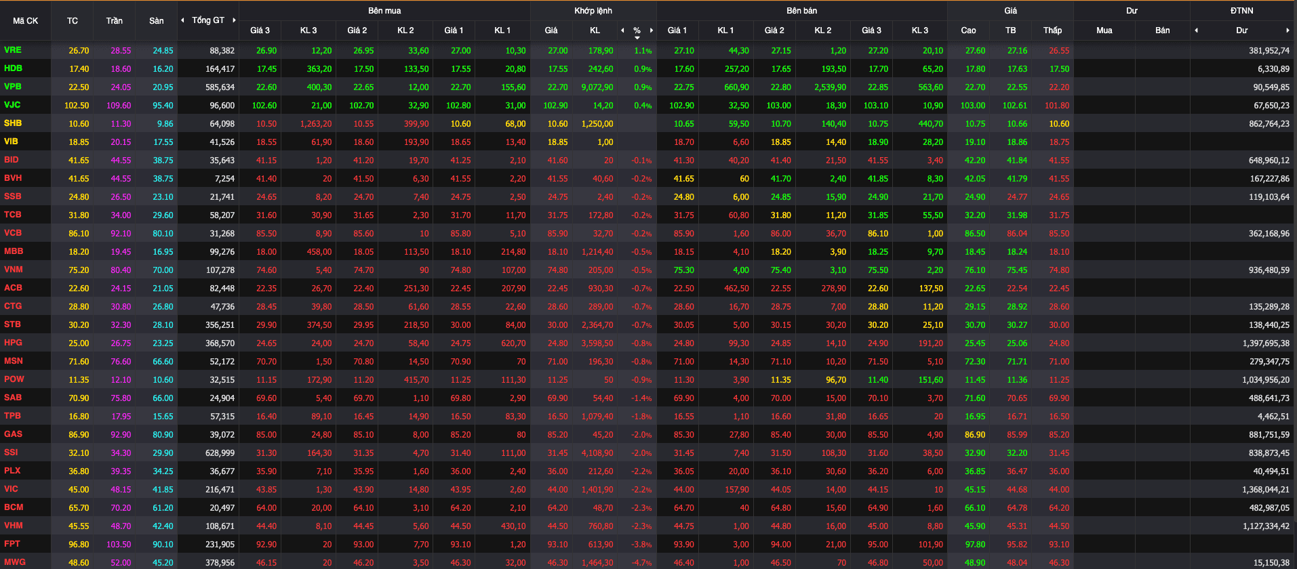Screen dimensions: 1297x569
Task: Click the KL 1 header under Bên bán
Action: tap(726, 30)
